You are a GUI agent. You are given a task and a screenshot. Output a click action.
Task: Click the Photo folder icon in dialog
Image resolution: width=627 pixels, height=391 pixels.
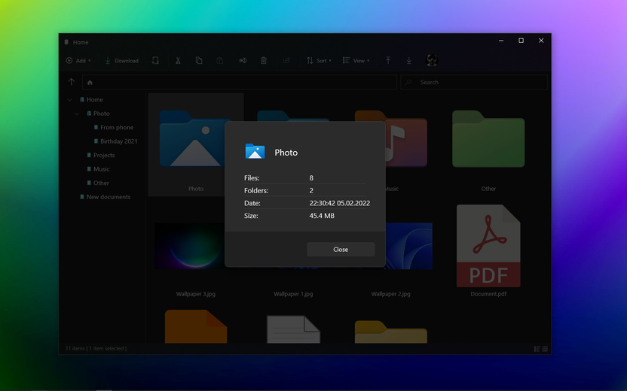pos(255,152)
